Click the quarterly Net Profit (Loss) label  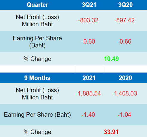(x=37, y=21)
